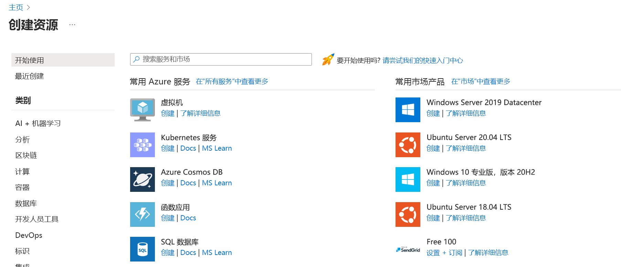The width and height of the screenshot is (621, 267).
Task: Open Docs for 函数应用
Action: tap(188, 218)
